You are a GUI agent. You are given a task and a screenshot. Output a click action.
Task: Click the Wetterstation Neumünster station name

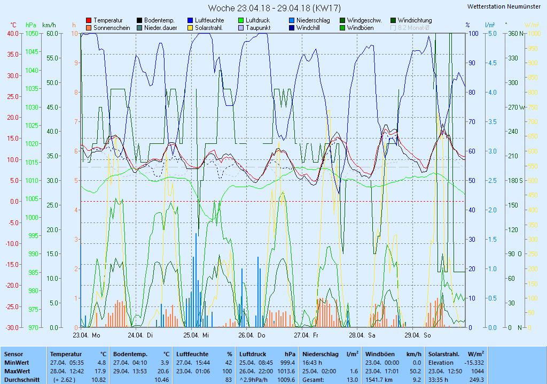504,6
